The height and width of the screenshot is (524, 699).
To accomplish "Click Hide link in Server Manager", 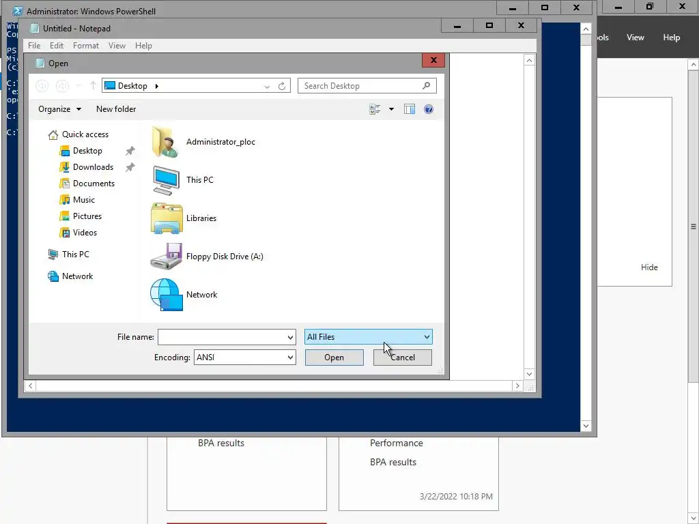I will click(649, 267).
